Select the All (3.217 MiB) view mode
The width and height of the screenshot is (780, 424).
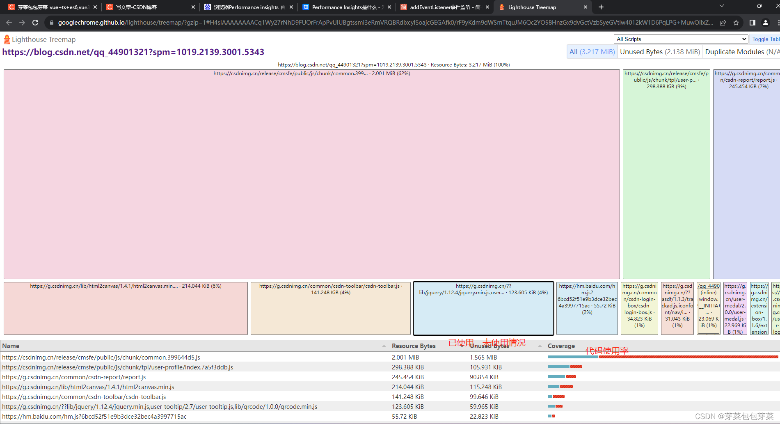[592, 52]
